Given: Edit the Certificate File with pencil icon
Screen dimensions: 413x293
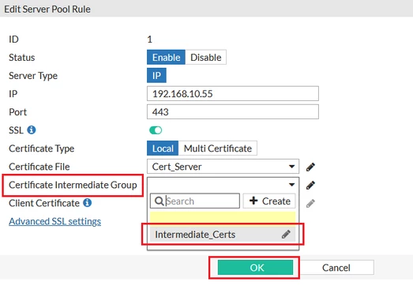Looking at the screenshot, I should (310, 167).
